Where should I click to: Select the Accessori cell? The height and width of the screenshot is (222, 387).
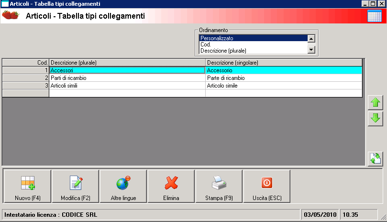127,70
